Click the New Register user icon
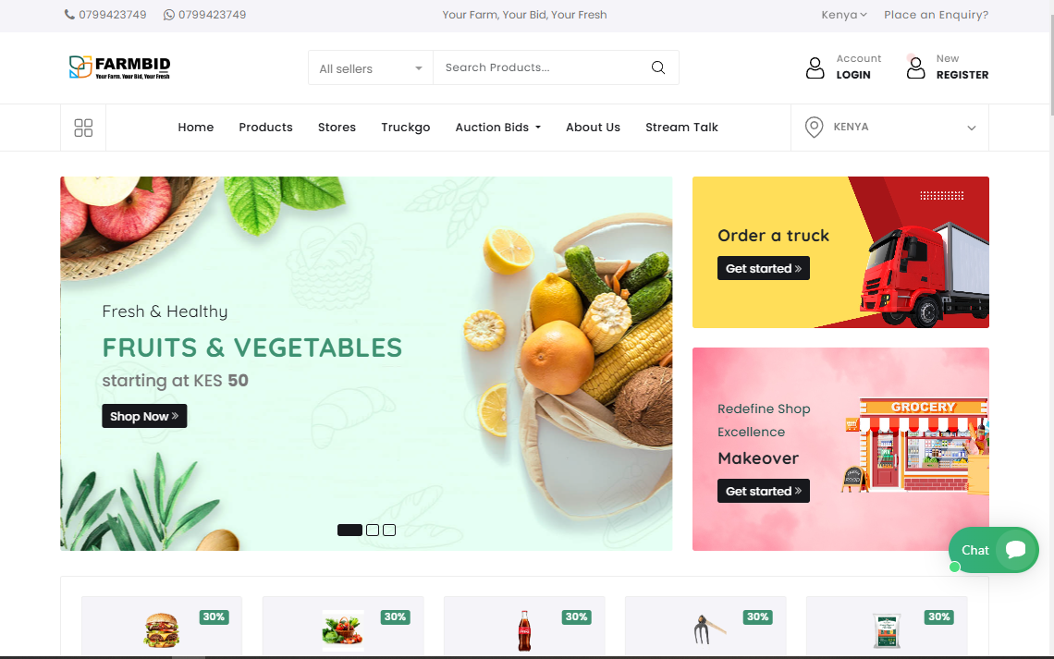The height and width of the screenshot is (659, 1054). coord(915,67)
